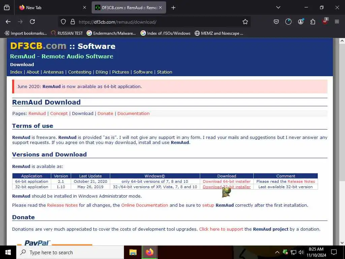Click the 'Versions and Download' heading
This screenshot has height=259, width=345.
click(x=50, y=154)
